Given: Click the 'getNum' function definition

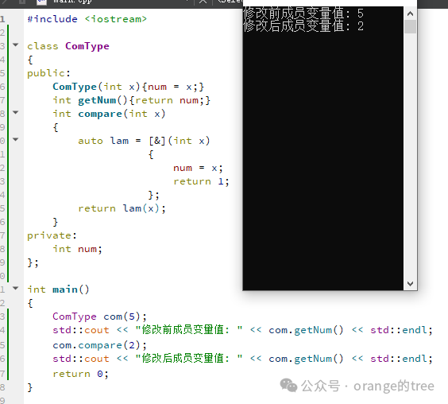Looking at the screenshot, I should coord(131,100).
